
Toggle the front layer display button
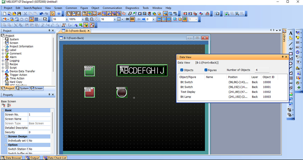click(x=175, y=19)
